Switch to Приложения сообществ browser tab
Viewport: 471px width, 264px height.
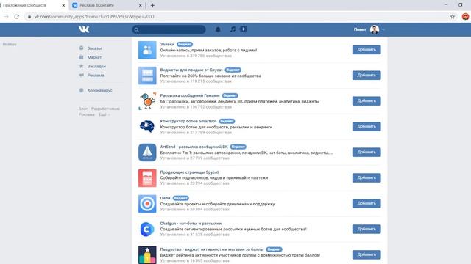point(33,5)
